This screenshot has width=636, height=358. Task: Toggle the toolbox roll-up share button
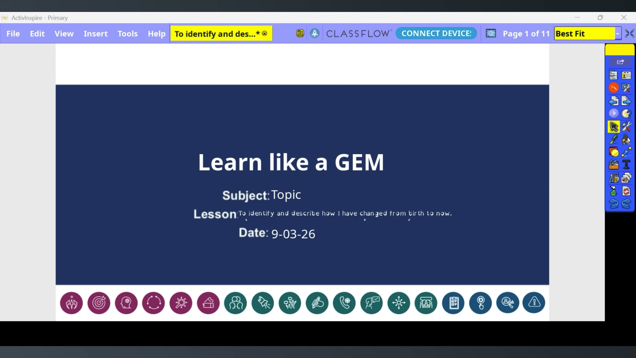click(620, 62)
